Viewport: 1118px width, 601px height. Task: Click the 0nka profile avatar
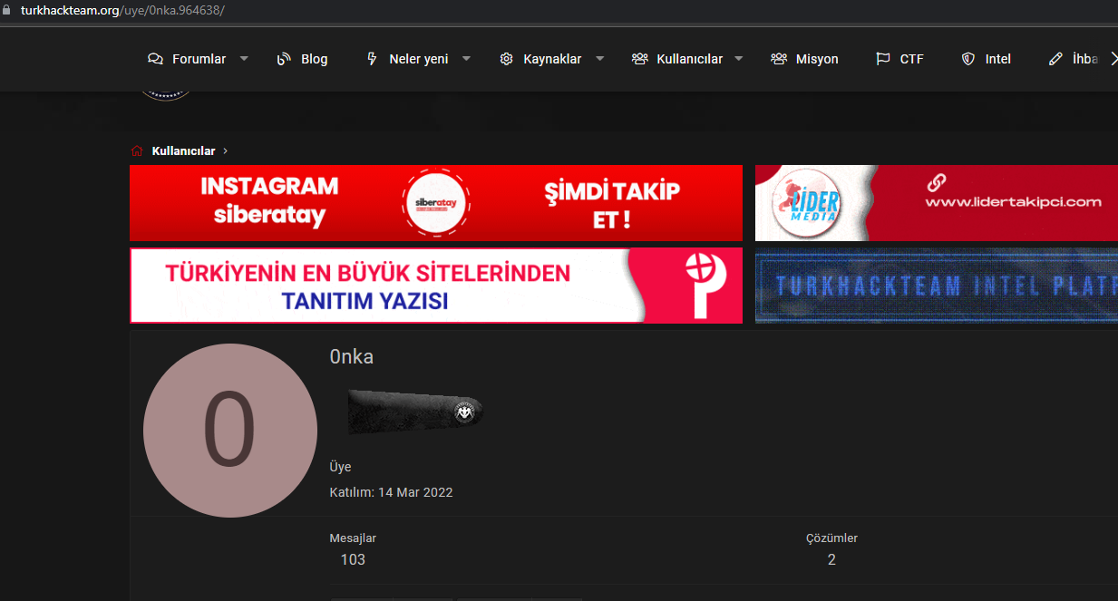click(x=230, y=431)
